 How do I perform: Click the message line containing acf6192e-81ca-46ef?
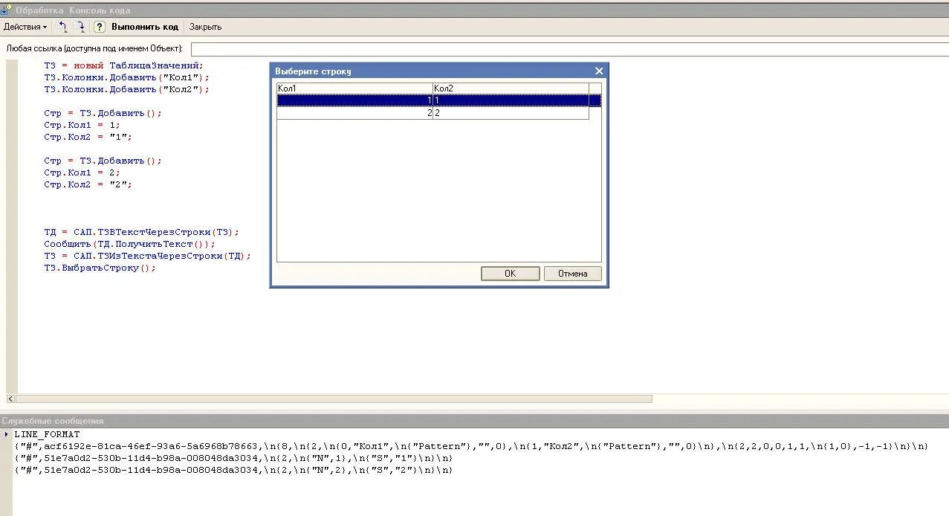point(471,446)
